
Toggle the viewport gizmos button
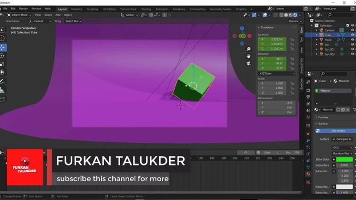[x=254, y=15]
